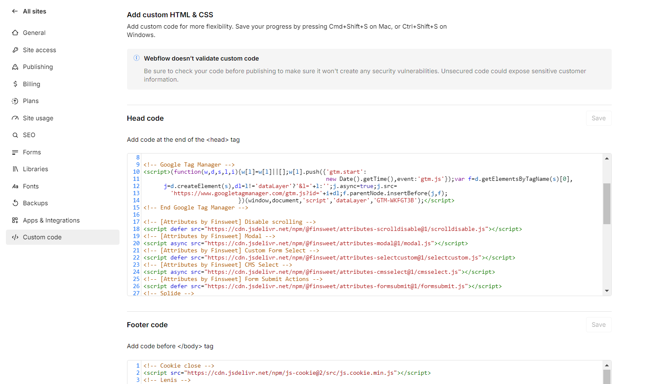Open the General settings tab
This screenshot has width=650, height=384.
click(63, 33)
